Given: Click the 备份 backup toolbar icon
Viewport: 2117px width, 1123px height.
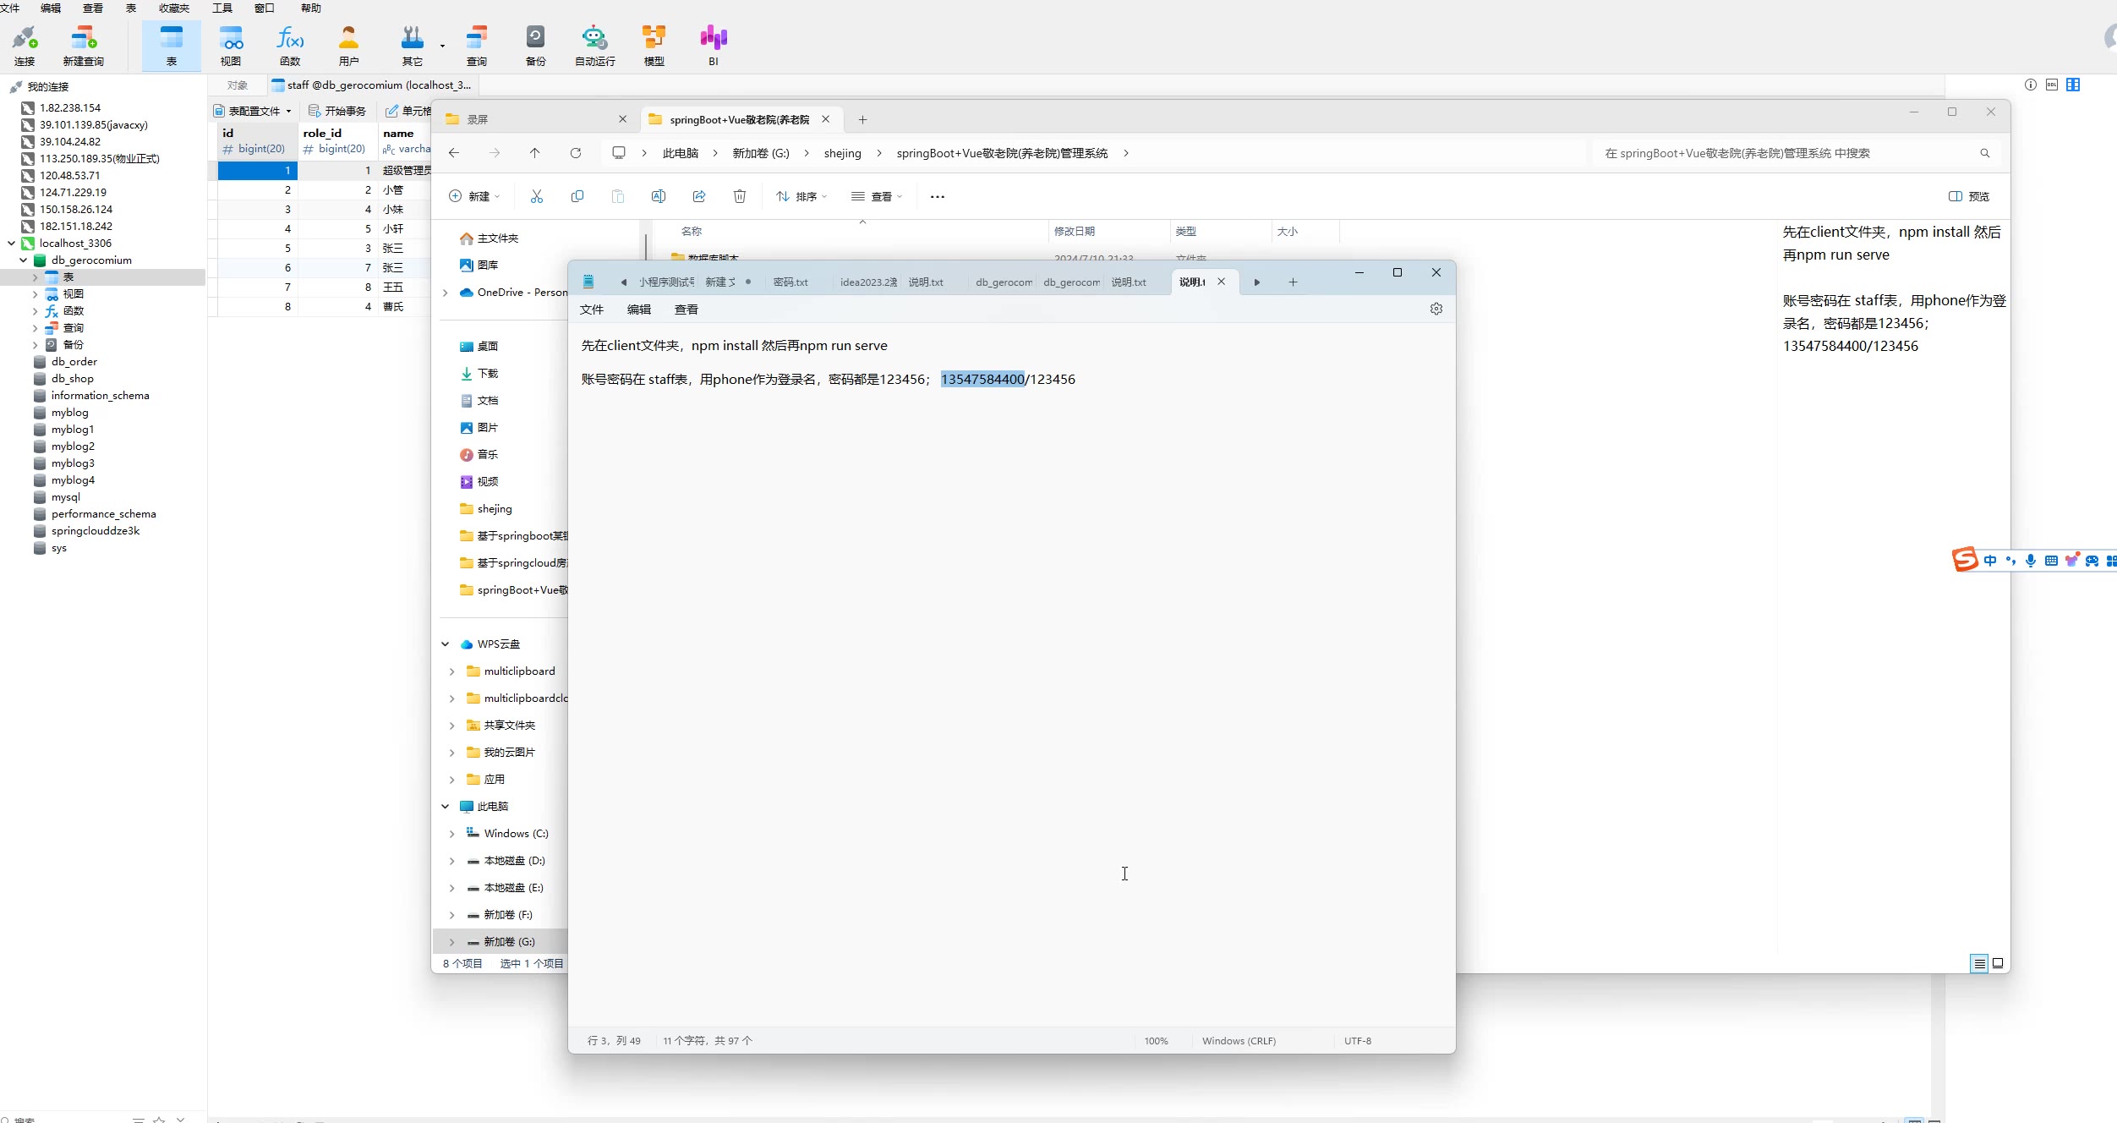Looking at the screenshot, I should click(535, 45).
